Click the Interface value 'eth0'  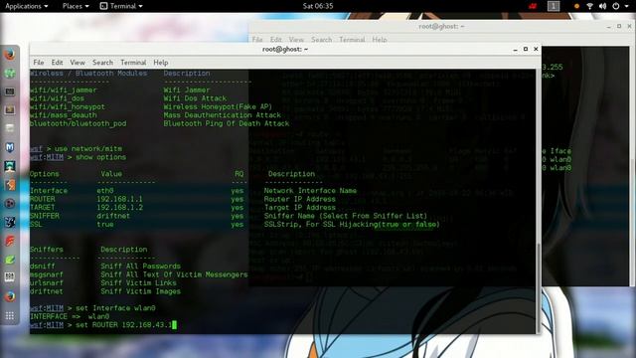pyautogui.click(x=105, y=191)
